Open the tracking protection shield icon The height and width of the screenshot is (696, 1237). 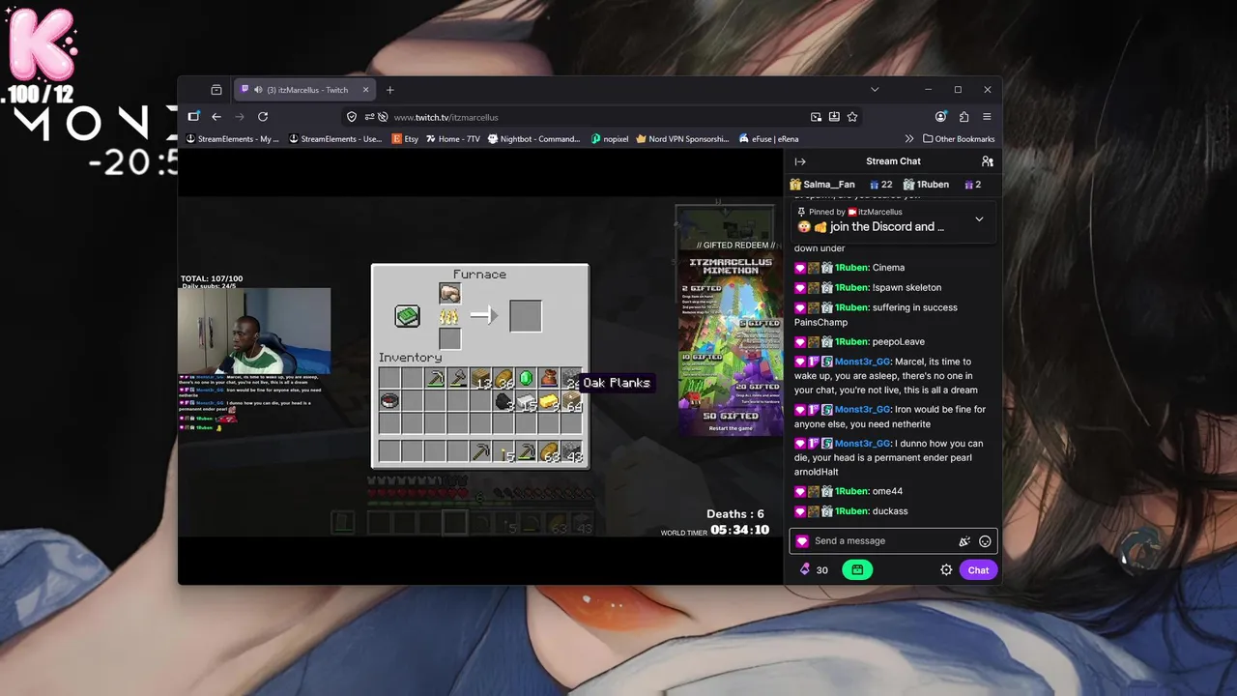coord(352,117)
